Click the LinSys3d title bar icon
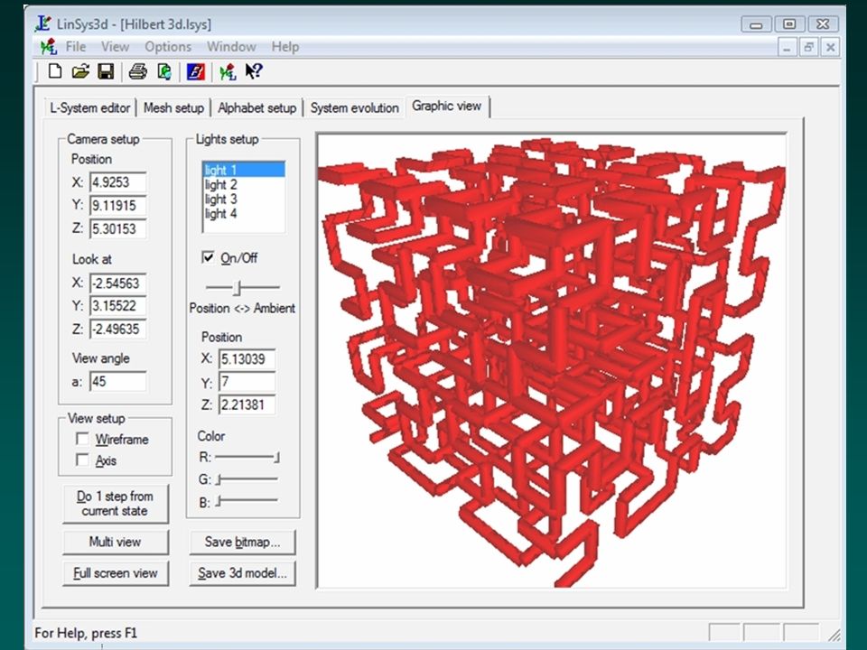The width and height of the screenshot is (867, 650). (x=43, y=23)
